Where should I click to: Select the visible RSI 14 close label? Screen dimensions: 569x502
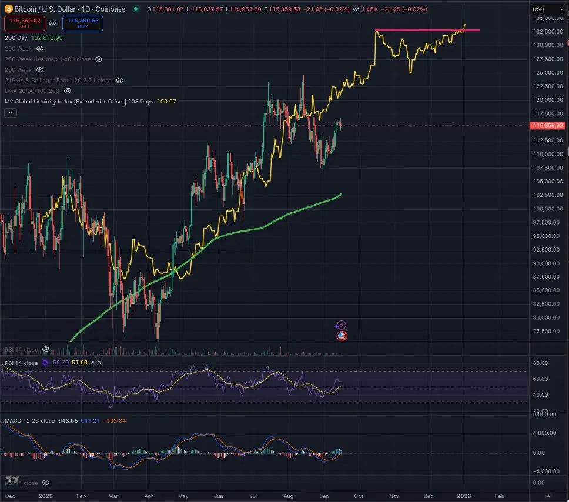pos(21,363)
